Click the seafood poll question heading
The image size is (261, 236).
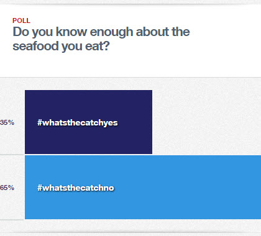point(101,39)
